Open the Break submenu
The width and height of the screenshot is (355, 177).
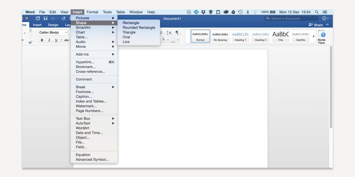[x=94, y=87]
